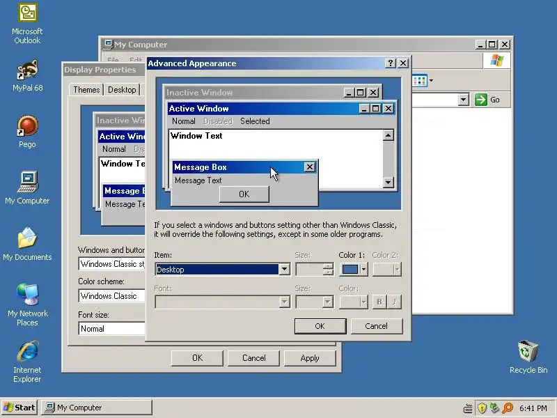This screenshot has width=557, height=418.
Task: Click the help question mark in Advanced Appearance
Action: pyautogui.click(x=391, y=63)
